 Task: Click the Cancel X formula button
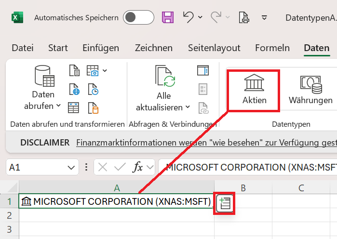point(103,167)
